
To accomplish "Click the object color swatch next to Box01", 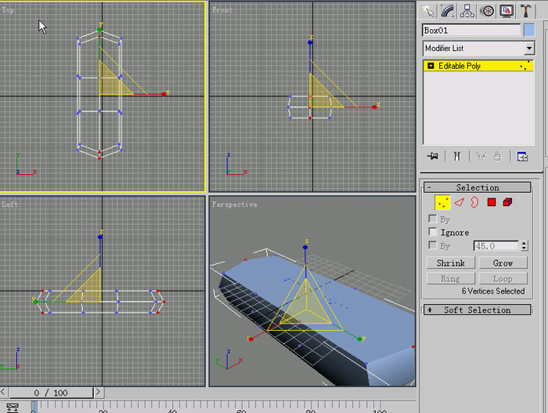I will click(529, 30).
